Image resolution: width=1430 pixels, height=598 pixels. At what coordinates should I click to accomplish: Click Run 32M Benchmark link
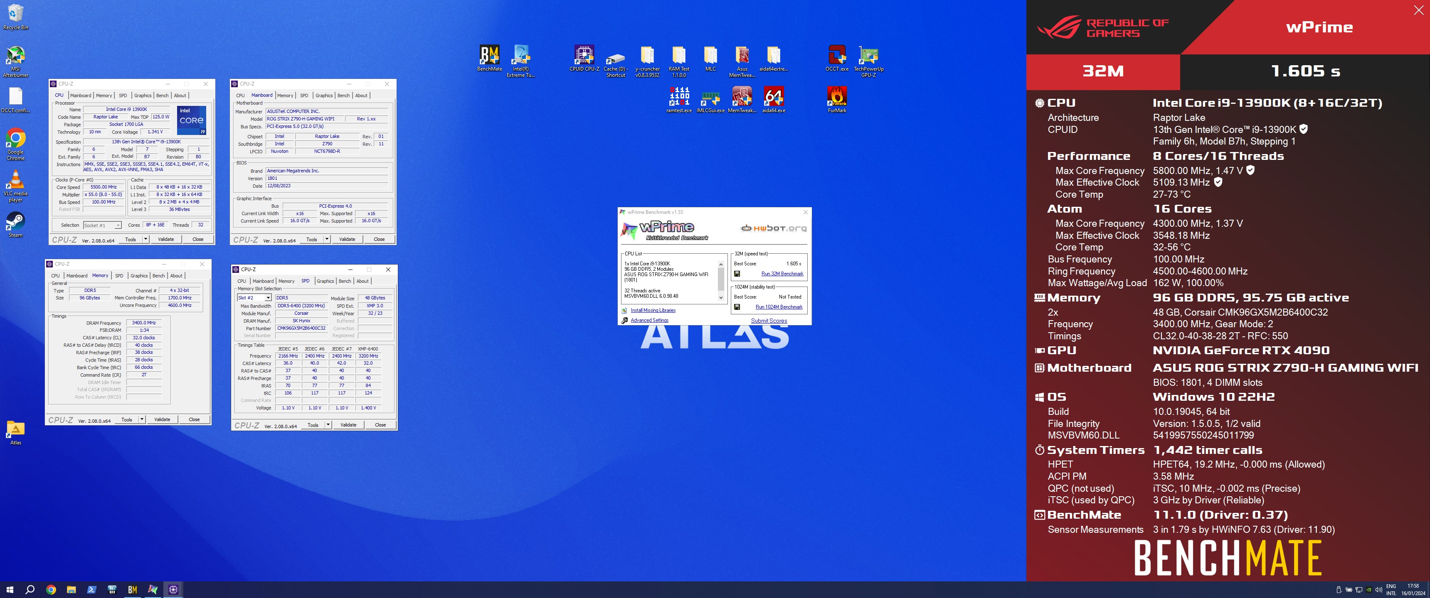tap(782, 274)
